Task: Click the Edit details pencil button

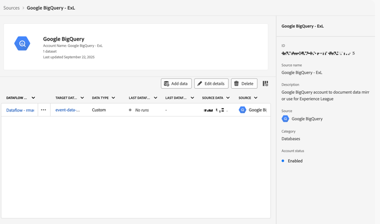Action: [211, 84]
